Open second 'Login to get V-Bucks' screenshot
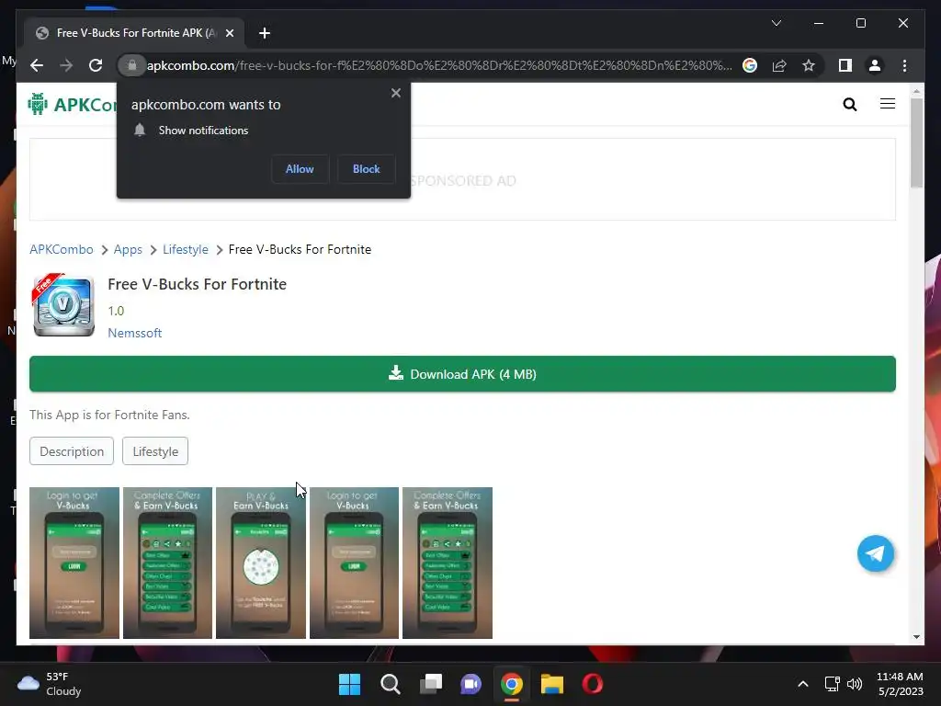Screen dimensions: 941x706 click(x=354, y=564)
